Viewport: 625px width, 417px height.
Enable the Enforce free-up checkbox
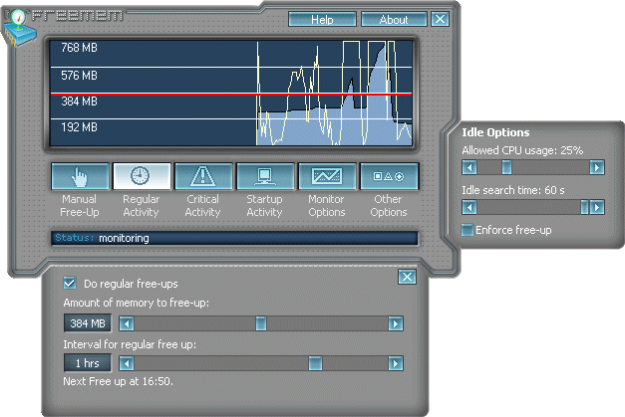[x=468, y=230]
